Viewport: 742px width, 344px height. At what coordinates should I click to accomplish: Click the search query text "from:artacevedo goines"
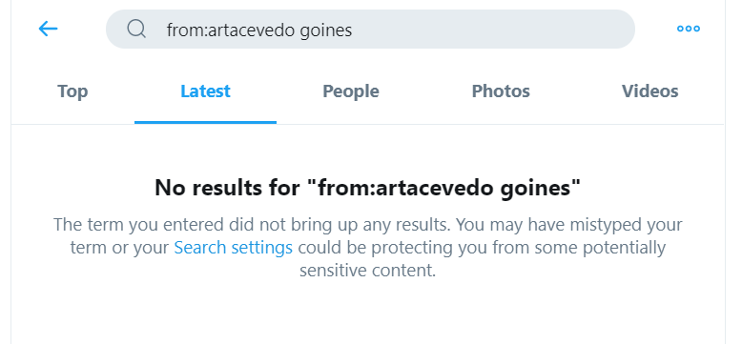pos(259,30)
